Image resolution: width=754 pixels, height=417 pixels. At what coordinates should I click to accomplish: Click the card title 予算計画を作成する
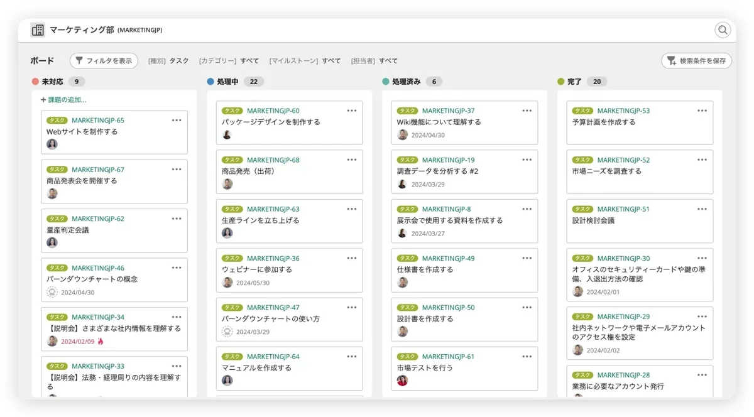click(x=604, y=122)
